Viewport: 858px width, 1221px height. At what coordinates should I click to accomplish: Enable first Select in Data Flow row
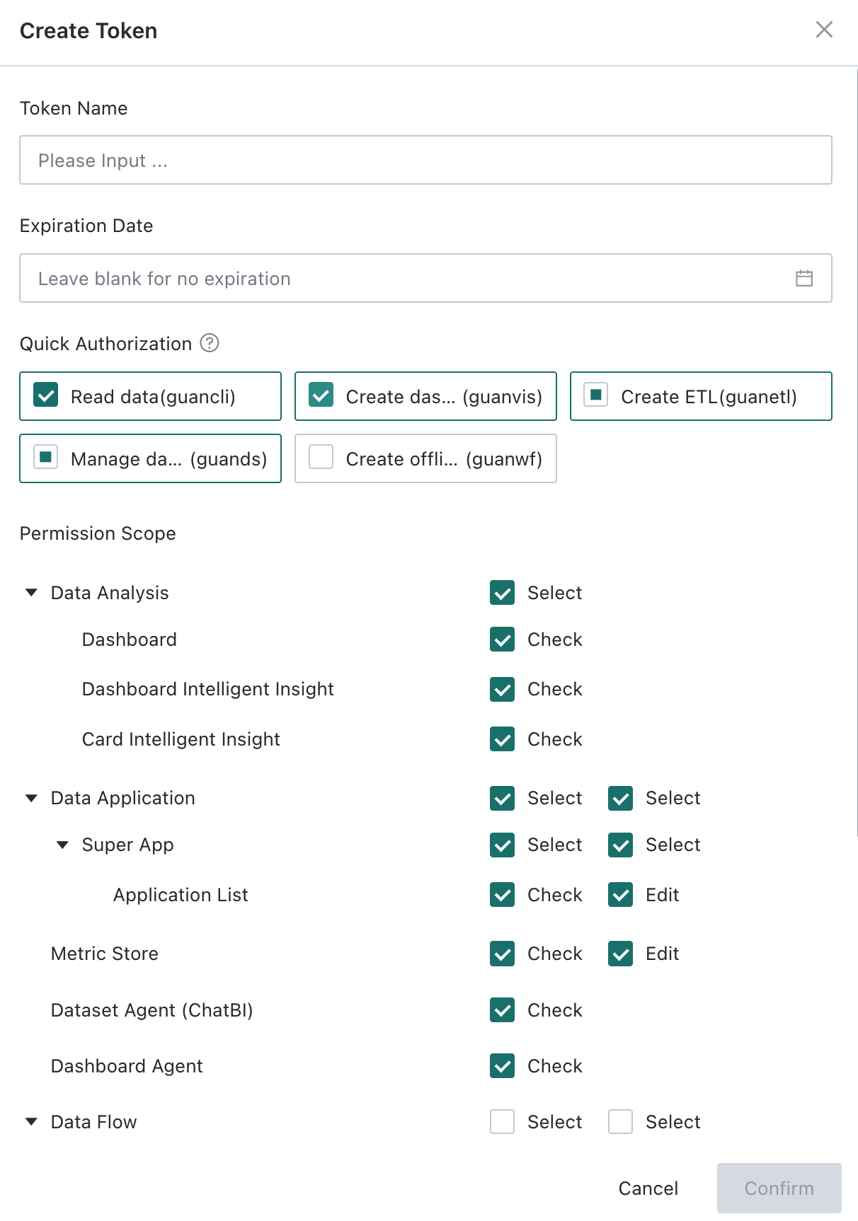click(x=503, y=1122)
